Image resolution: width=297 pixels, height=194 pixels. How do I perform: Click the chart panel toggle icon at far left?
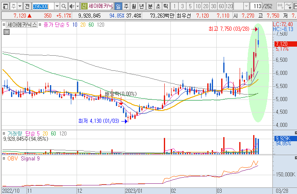pyautogui.click(x=5, y=7)
